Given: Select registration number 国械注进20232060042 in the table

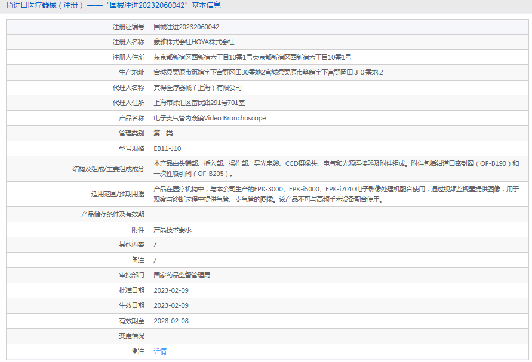Looking at the screenshot, I should (x=186, y=27).
